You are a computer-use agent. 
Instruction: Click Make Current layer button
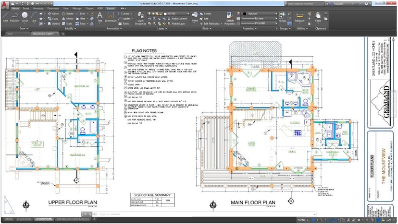click(177, 19)
